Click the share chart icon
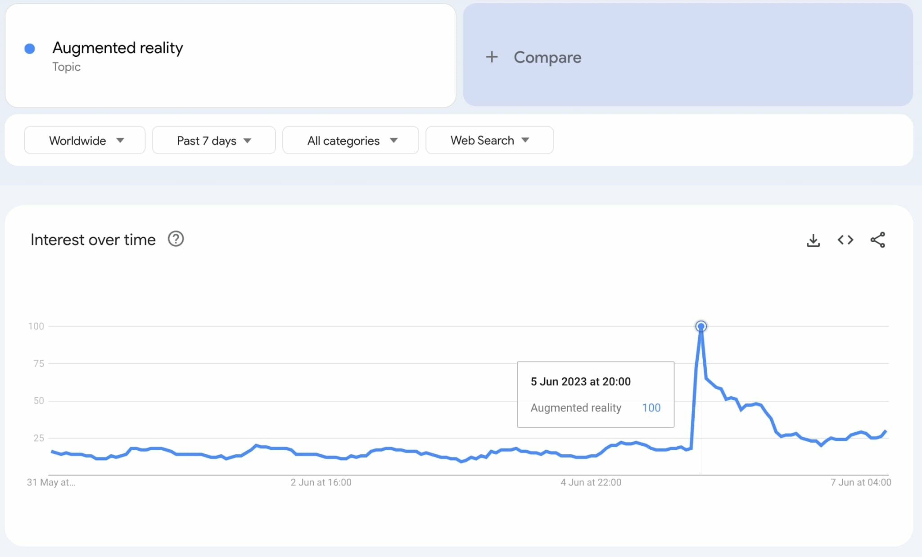Screen dimensions: 922x557 877,240
